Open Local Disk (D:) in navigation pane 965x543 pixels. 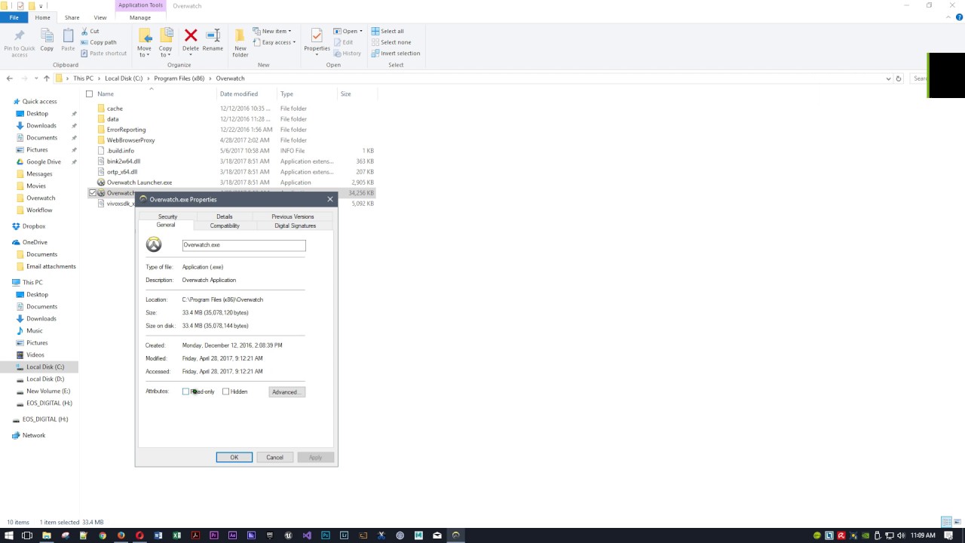(x=45, y=379)
